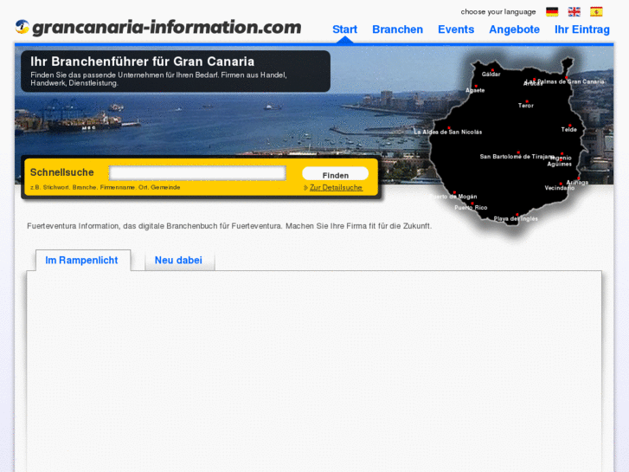The image size is (629, 472).
Task: Select Telde on the island map
Action: click(568, 129)
